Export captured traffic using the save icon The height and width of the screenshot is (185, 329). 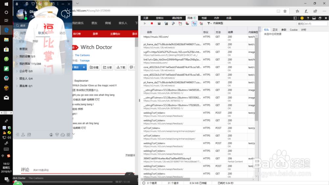point(159,23)
